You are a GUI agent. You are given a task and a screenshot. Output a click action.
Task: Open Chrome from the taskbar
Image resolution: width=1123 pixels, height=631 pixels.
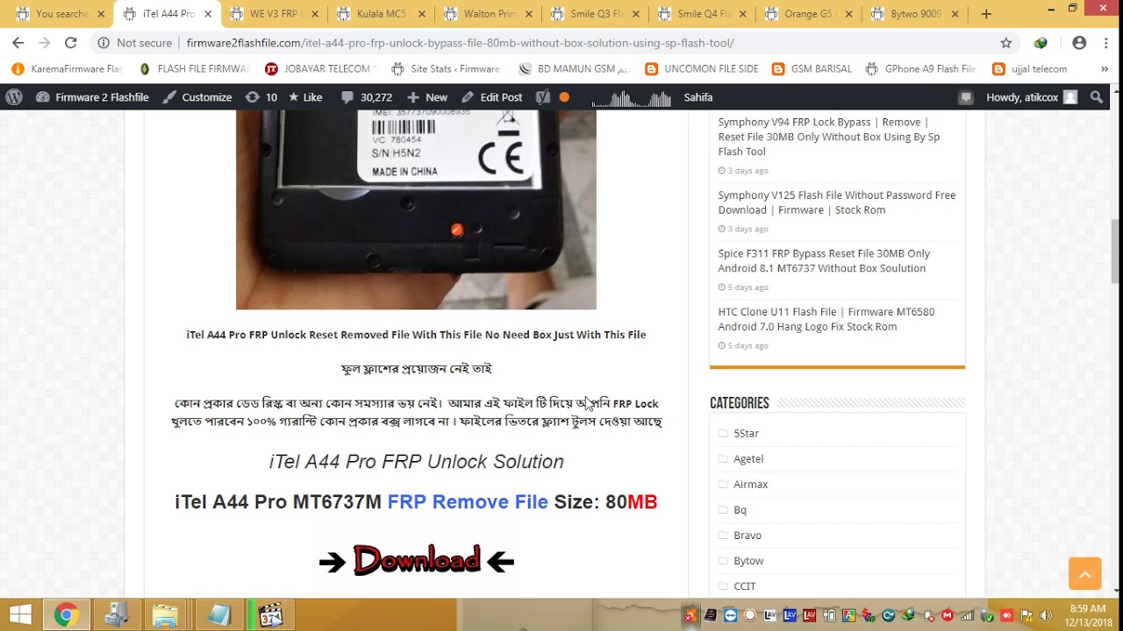click(65, 615)
